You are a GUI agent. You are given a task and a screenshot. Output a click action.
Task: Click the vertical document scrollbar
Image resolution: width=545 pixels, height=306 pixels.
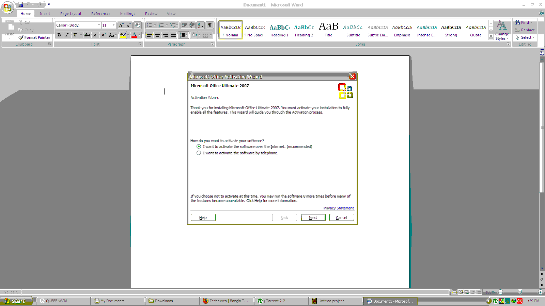coord(542,127)
